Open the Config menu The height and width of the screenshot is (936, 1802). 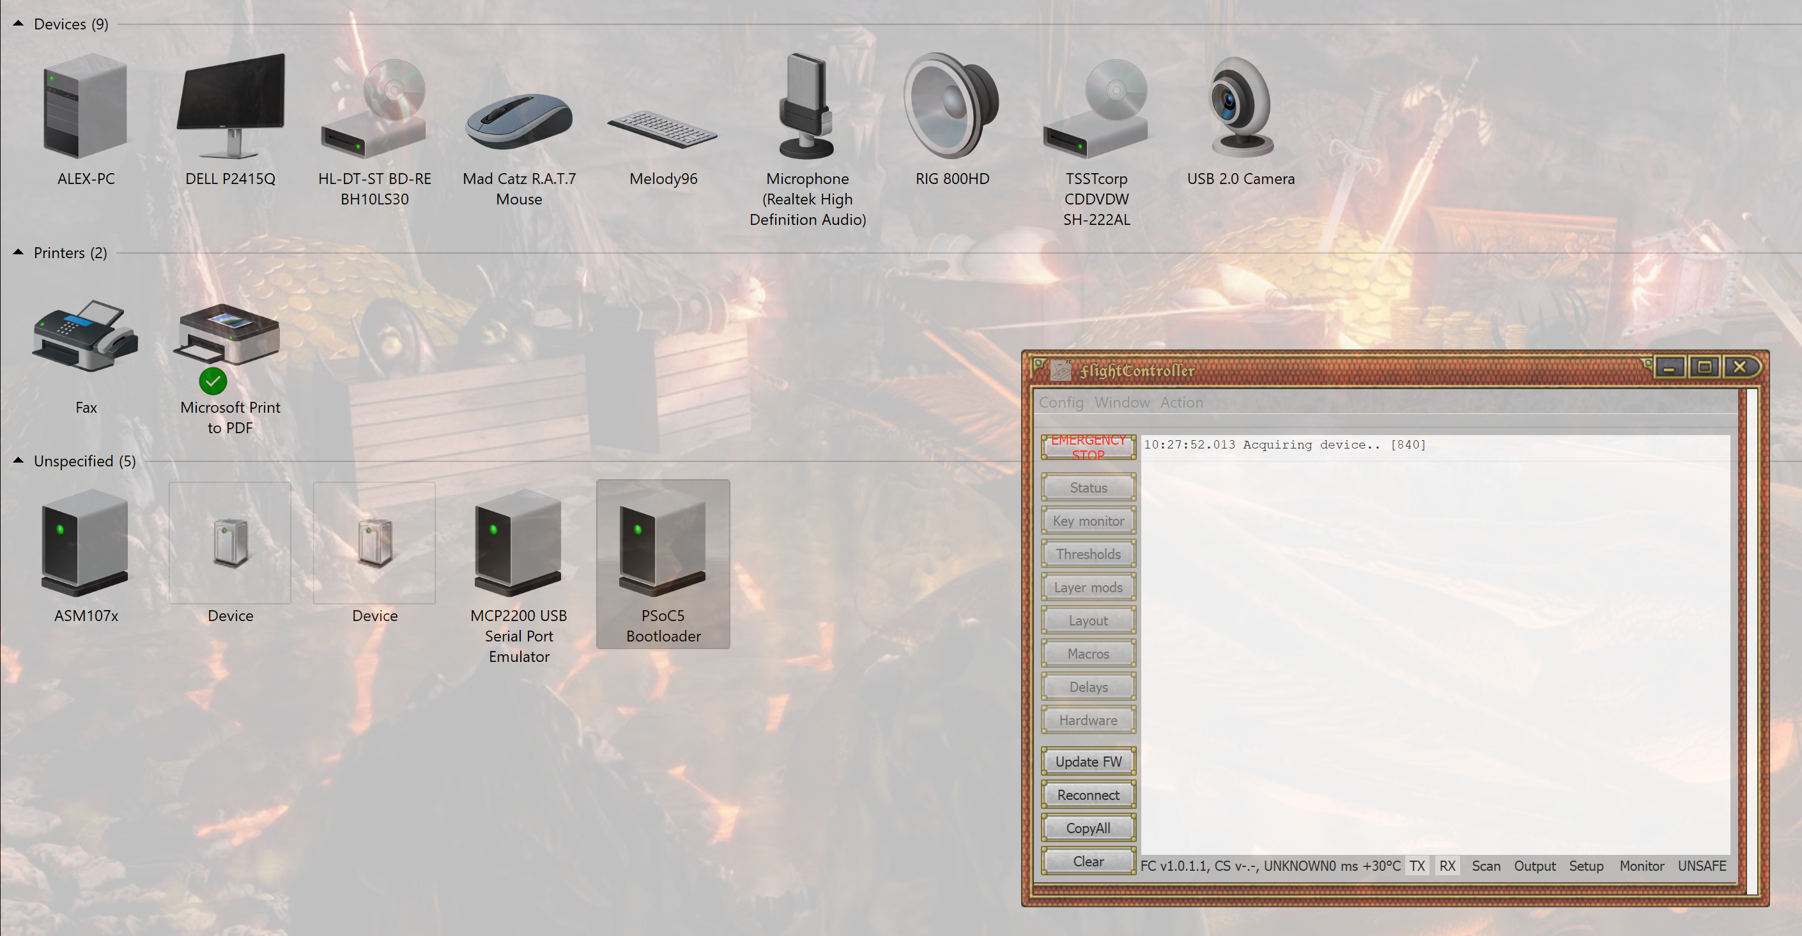pos(1061,403)
